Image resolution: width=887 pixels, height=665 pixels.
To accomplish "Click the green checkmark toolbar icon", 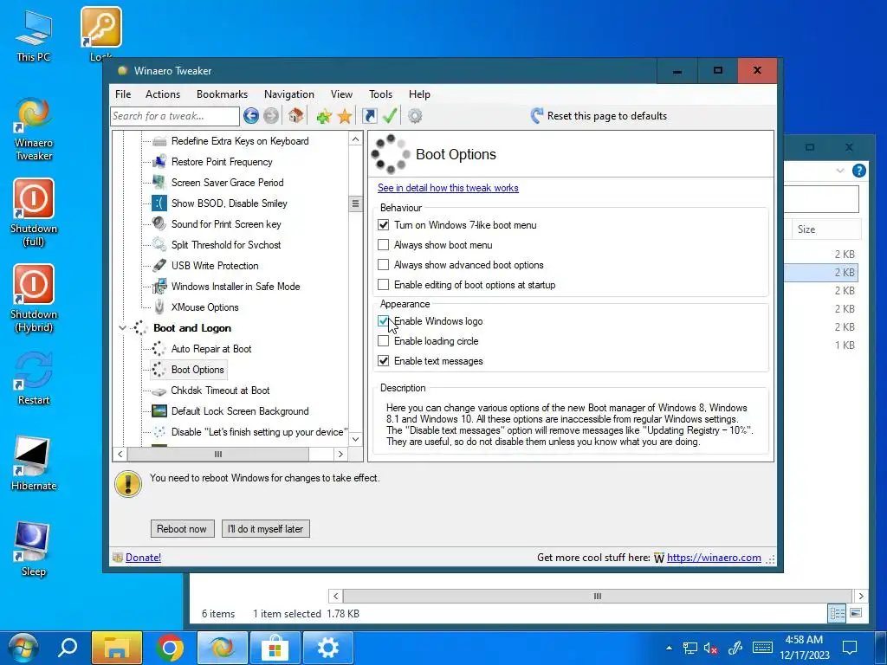I will [390, 116].
